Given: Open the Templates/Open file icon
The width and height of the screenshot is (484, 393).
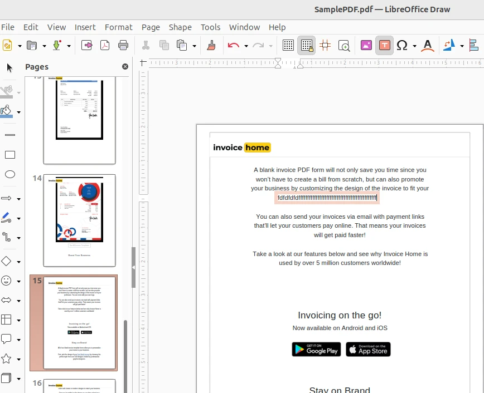Looking at the screenshot, I should [31, 45].
